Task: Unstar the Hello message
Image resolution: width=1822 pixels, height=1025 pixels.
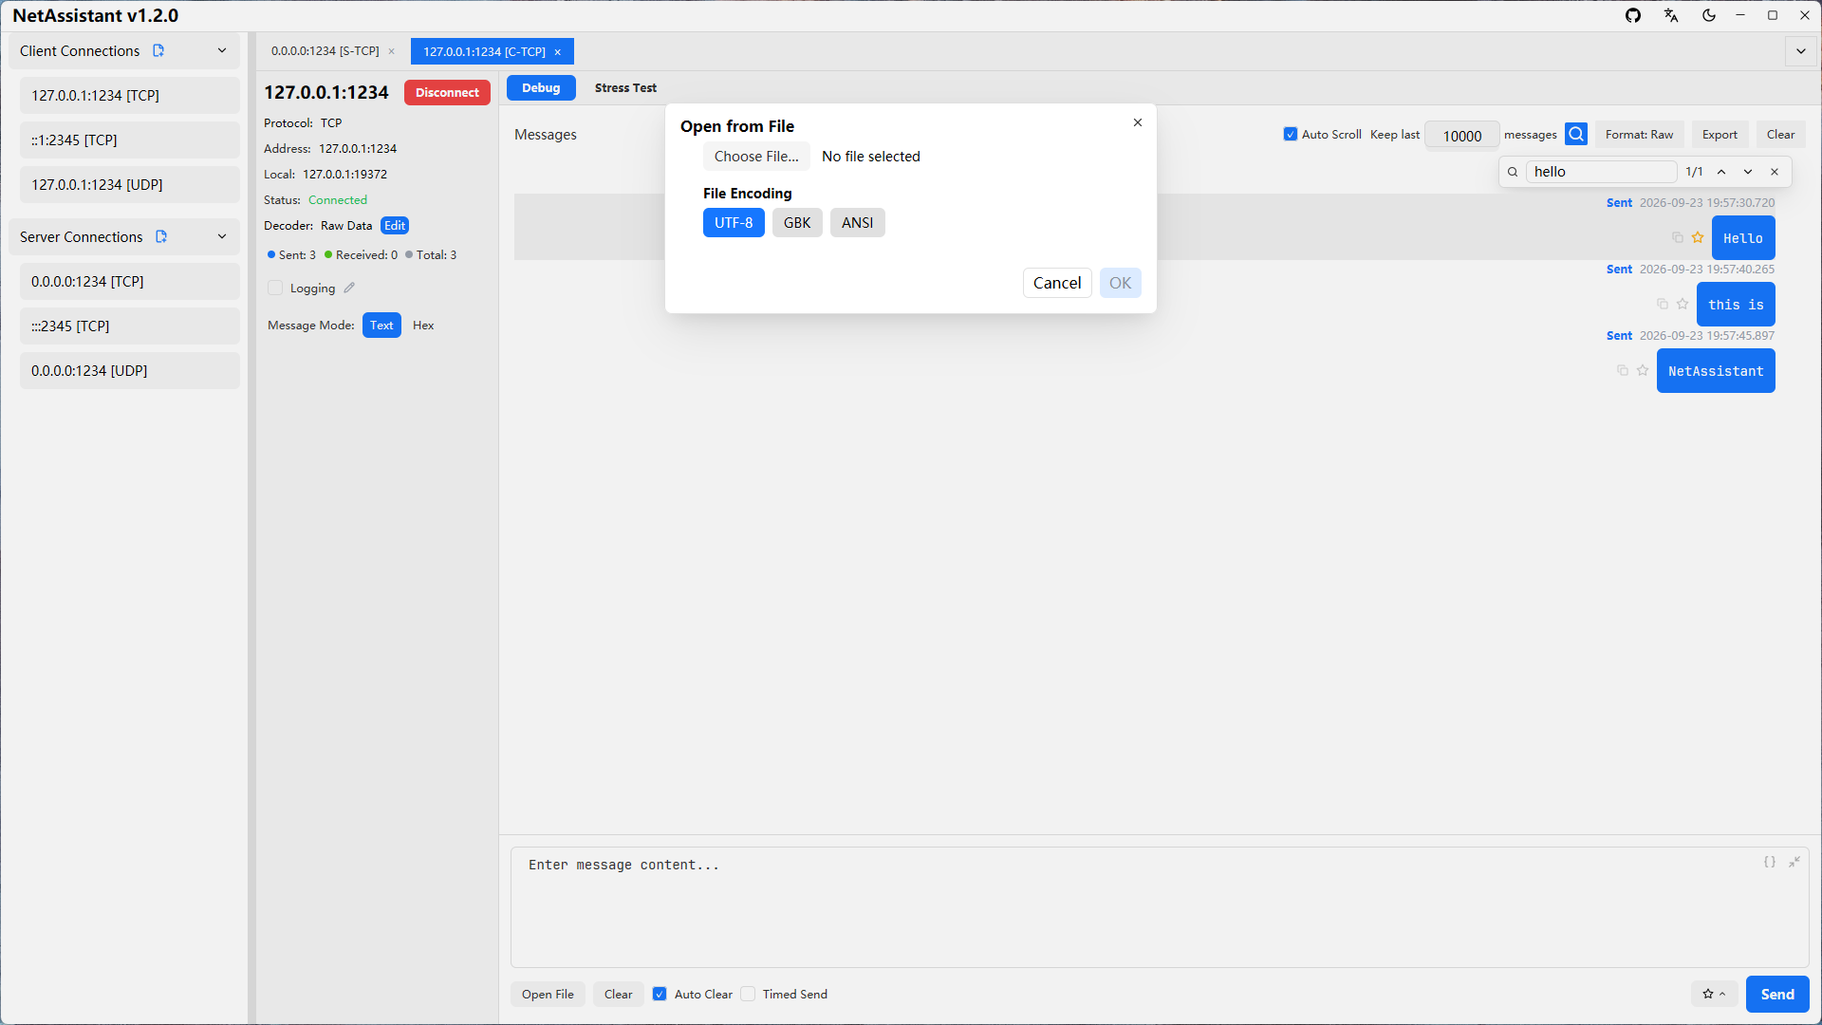Action: tap(1698, 237)
